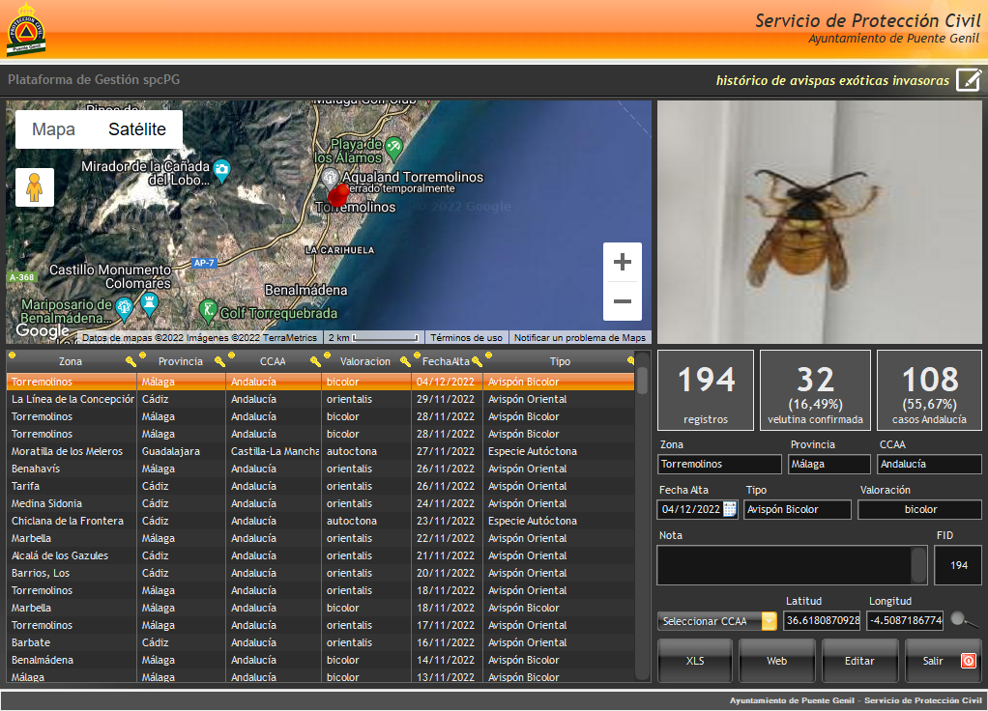Click the Longitud input field
This screenshot has height=711, width=988.
click(905, 620)
